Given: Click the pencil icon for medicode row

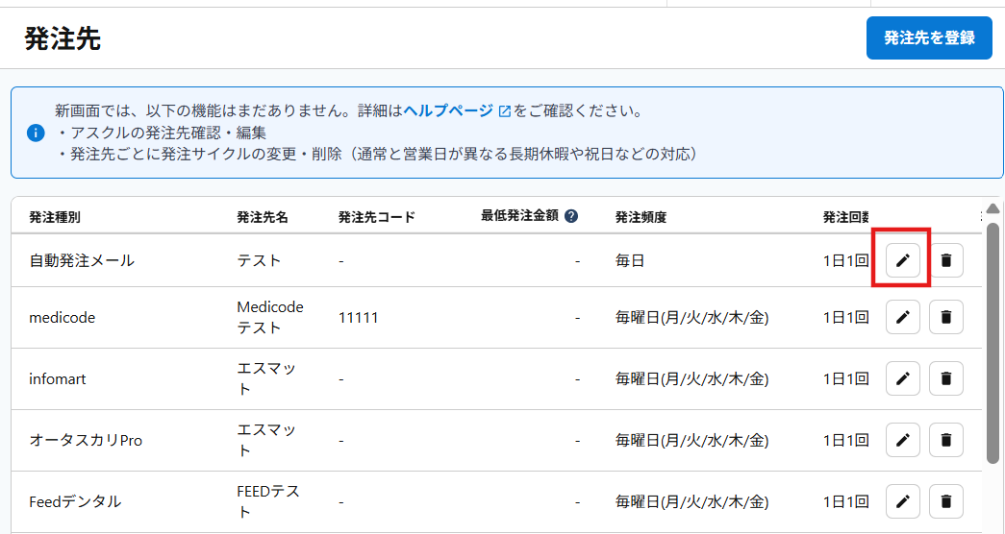Looking at the screenshot, I should 902,317.
